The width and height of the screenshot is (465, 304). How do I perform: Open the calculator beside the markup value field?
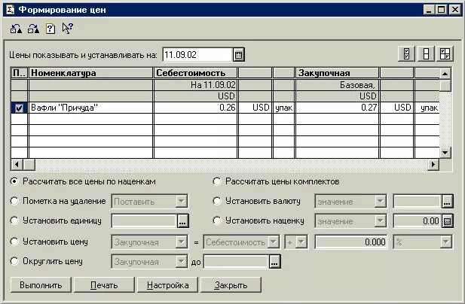pyautogui.click(x=447, y=221)
